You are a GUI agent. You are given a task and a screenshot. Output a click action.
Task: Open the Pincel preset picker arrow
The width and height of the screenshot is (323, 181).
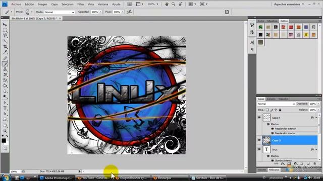pyautogui.click(x=32, y=12)
